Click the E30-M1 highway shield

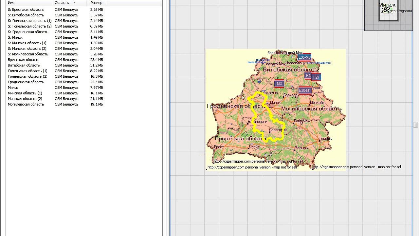(305, 90)
